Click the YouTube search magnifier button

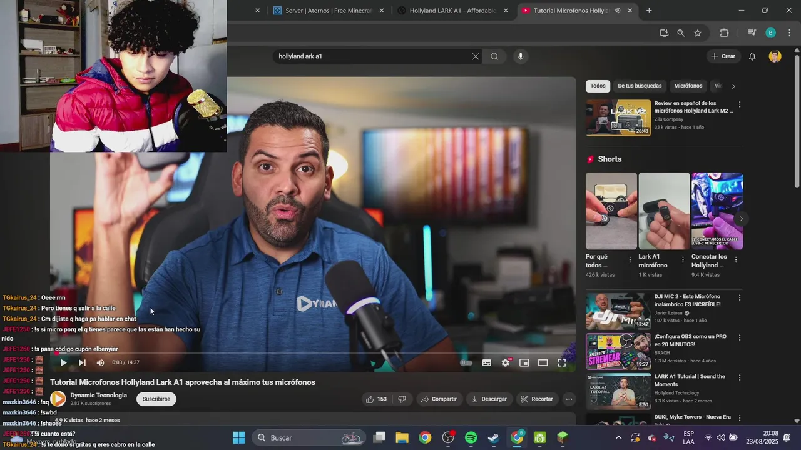(494, 56)
